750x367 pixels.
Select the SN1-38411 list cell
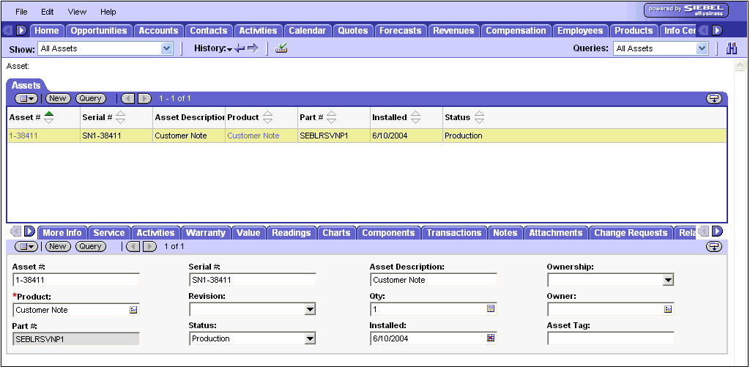116,136
